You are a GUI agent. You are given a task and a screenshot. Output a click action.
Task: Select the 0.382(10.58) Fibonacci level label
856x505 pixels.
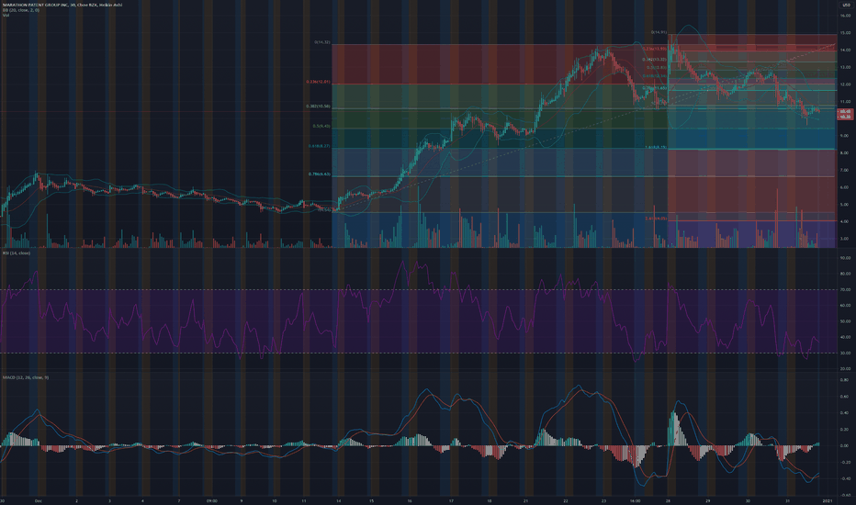click(318, 107)
